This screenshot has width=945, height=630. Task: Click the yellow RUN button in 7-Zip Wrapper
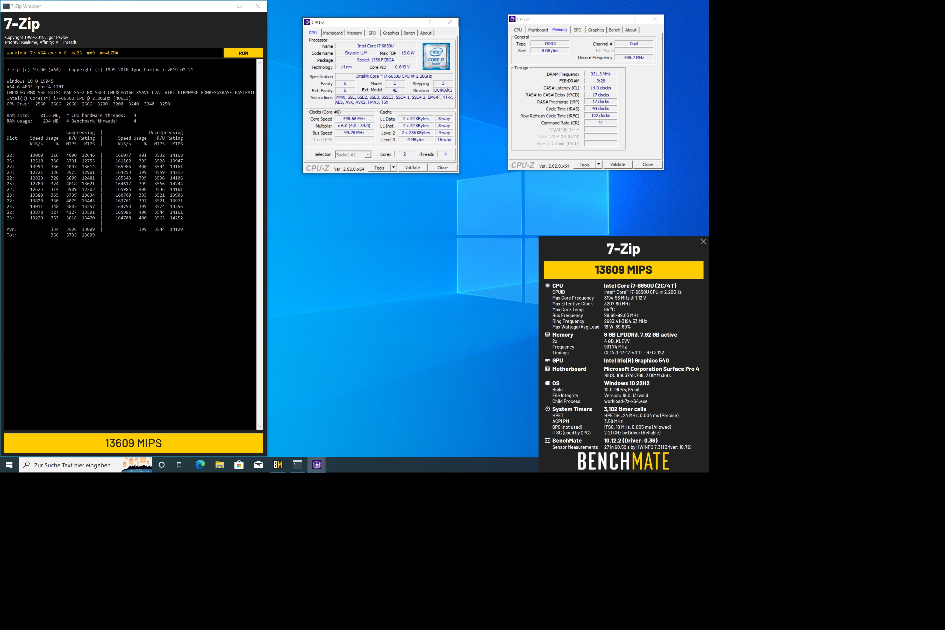click(x=244, y=53)
